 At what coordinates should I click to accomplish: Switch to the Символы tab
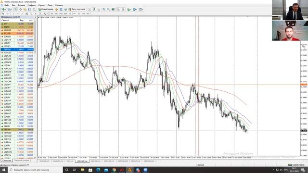[x=6, y=161]
